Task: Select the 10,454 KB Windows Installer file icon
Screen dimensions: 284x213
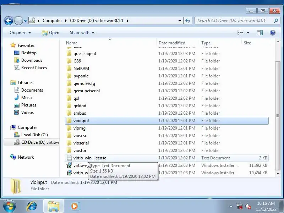Action: click(x=69, y=173)
